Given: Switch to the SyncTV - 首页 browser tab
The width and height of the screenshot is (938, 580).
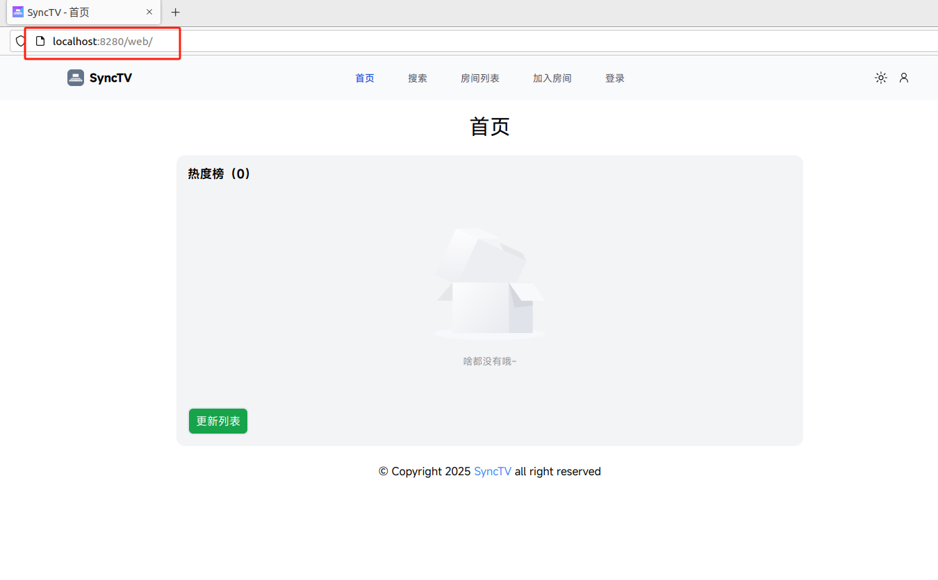Looking at the screenshot, I should (76, 12).
